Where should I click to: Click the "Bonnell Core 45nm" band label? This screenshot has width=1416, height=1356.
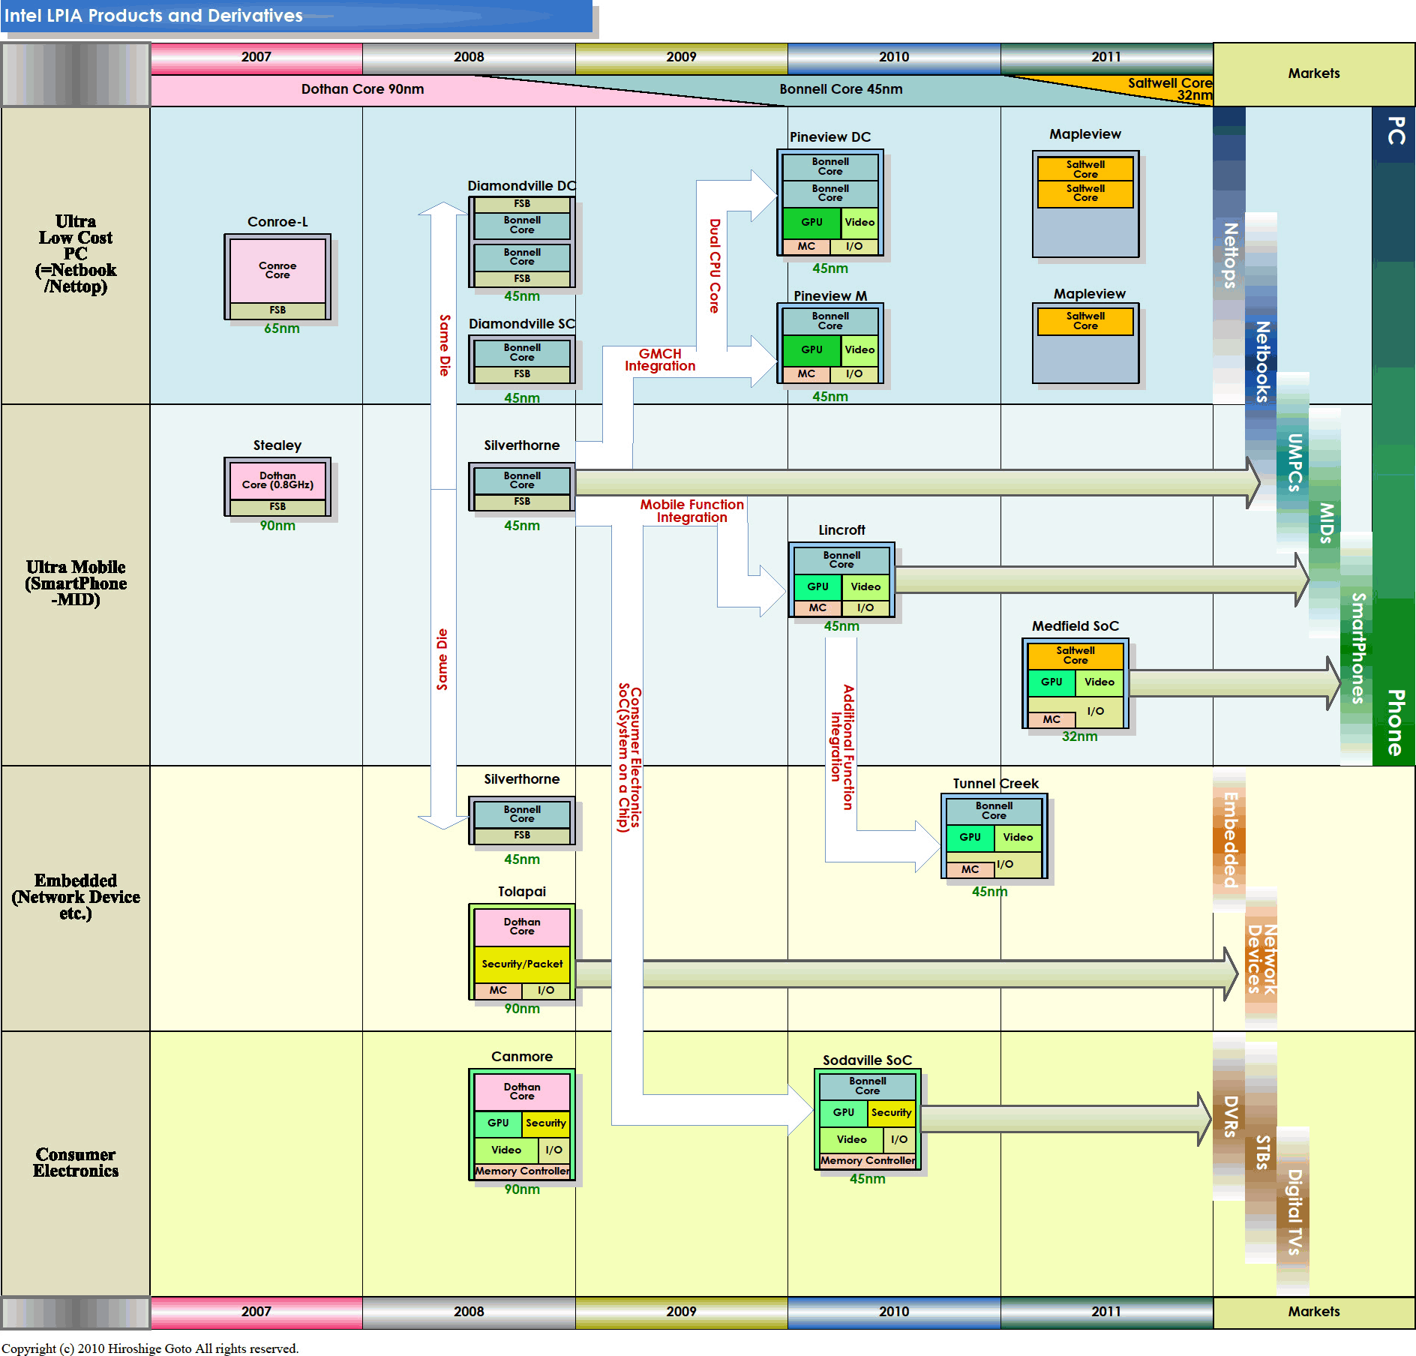point(841,89)
